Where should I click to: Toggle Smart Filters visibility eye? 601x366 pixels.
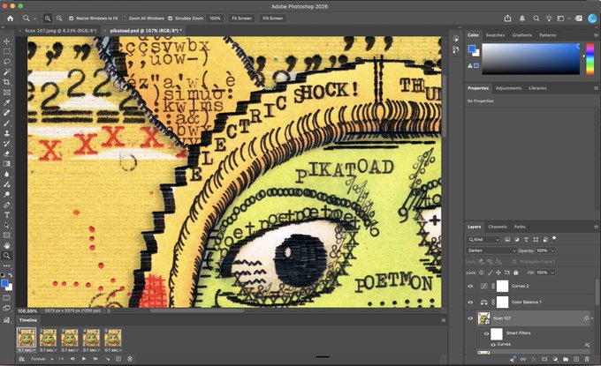486,333
